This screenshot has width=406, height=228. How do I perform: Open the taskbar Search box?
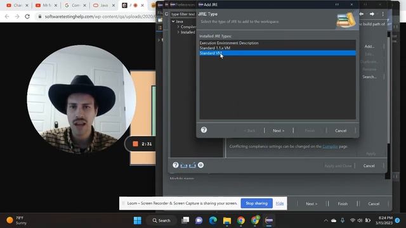162,220
